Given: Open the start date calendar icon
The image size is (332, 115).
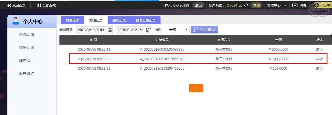Looking at the screenshot, I should (109, 30).
